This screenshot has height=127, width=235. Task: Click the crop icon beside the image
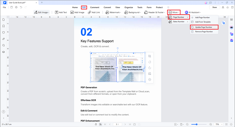150,56
